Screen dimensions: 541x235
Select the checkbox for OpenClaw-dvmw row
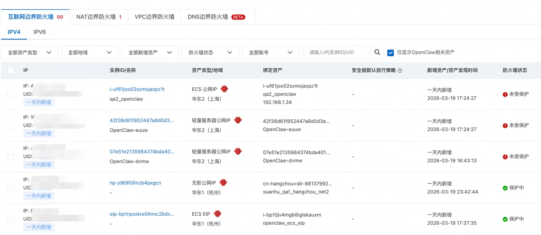(11, 157)
